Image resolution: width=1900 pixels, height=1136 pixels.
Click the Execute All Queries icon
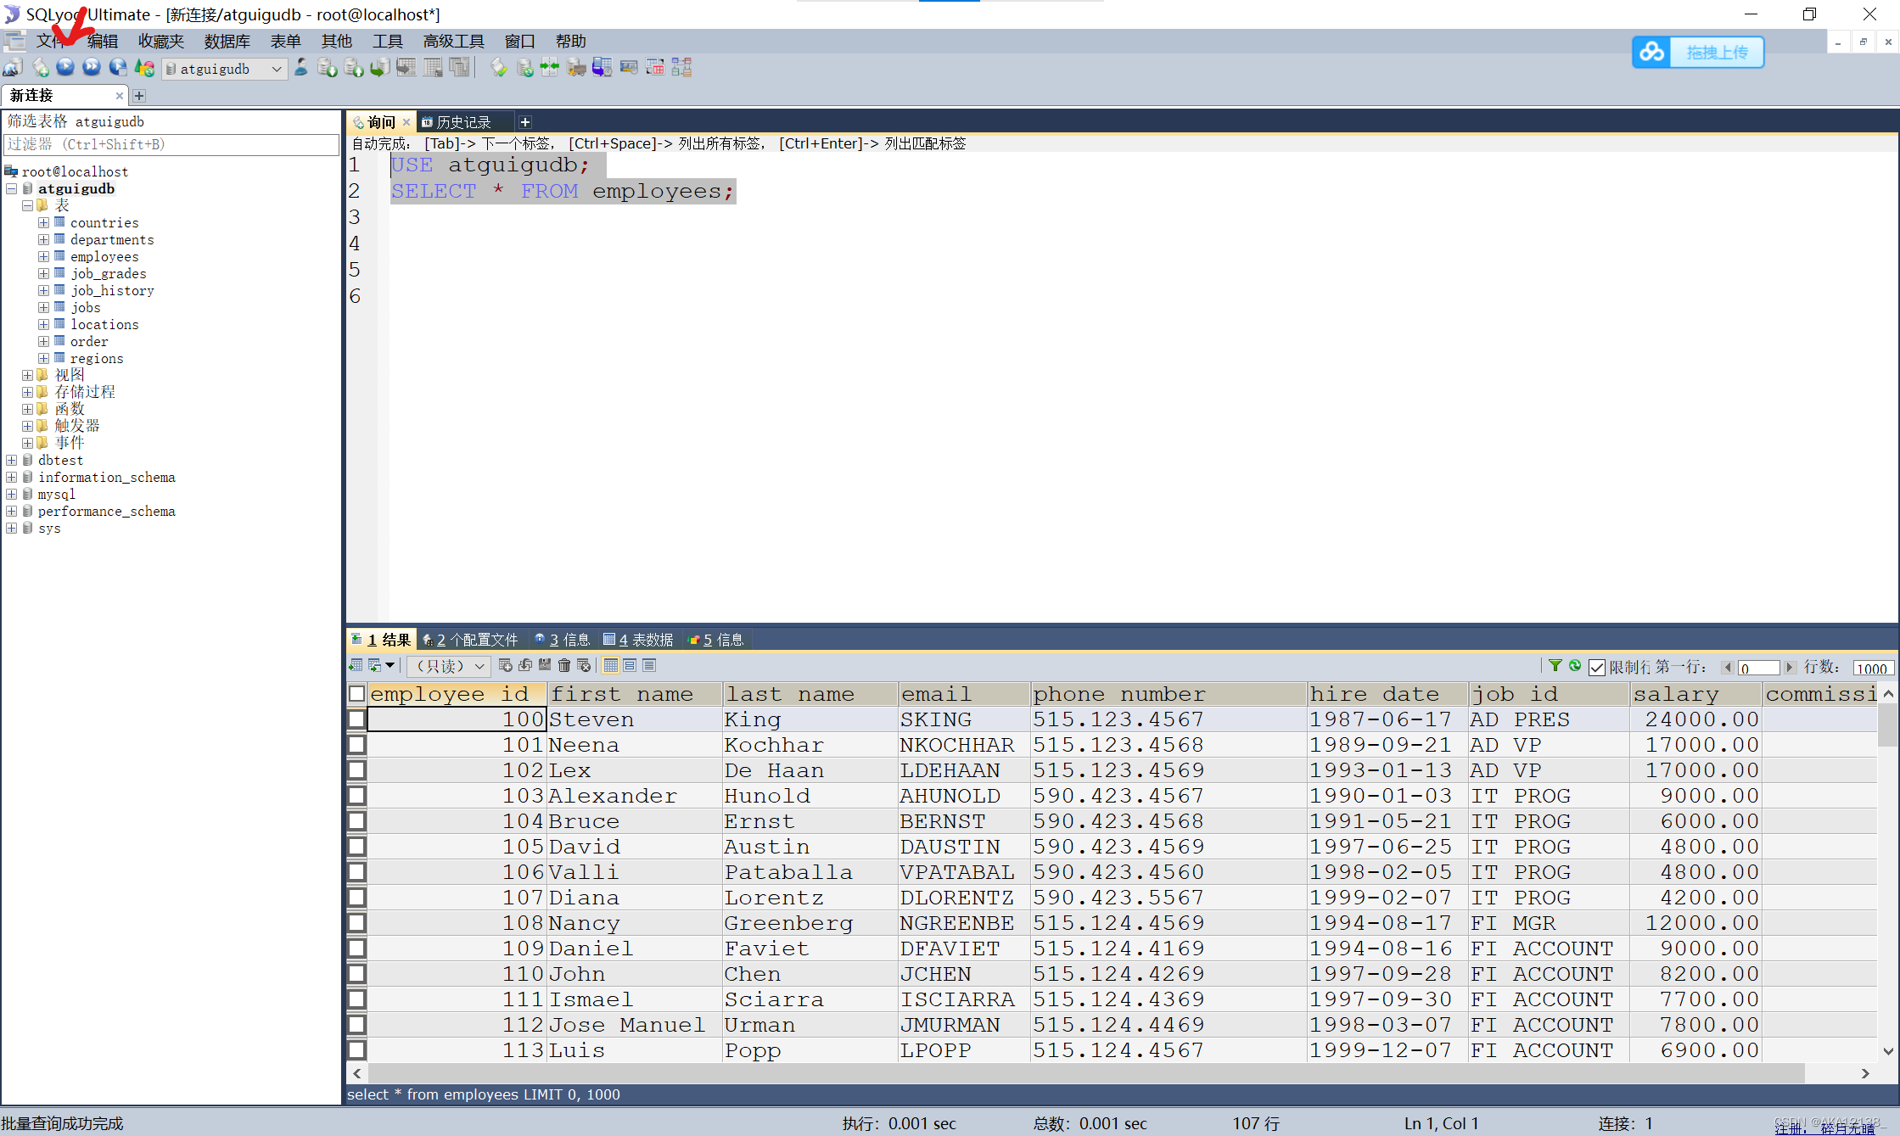tap(92, 68)
